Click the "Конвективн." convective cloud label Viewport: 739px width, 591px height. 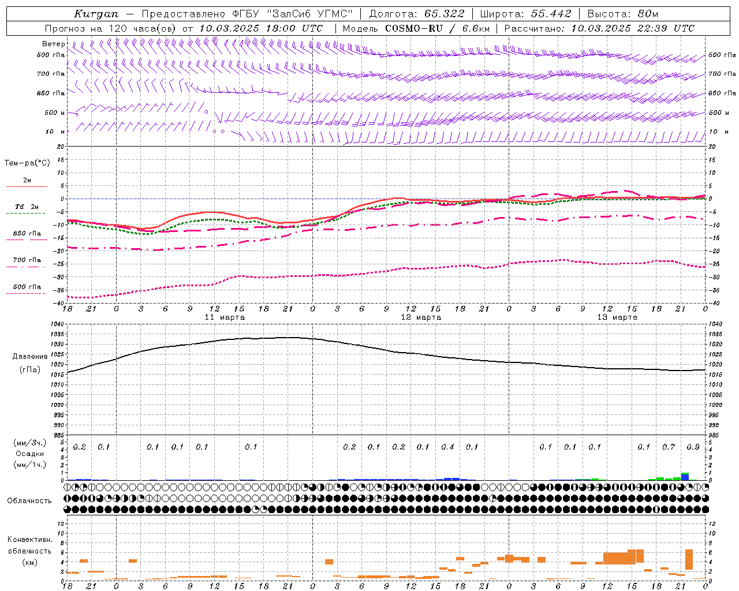[x=30, y=540]
